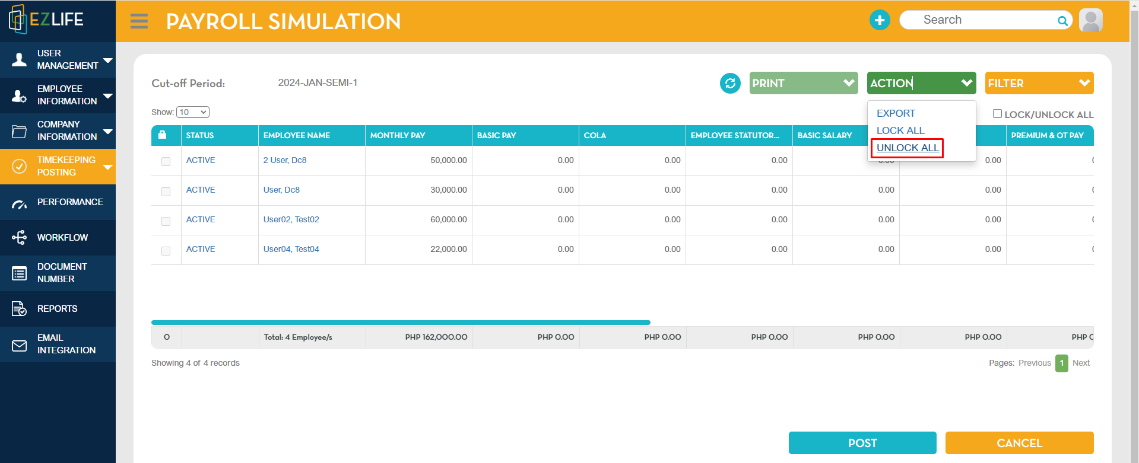Collapse the ACTION dropdown
Image resolution: width=1139 pixels, height=463 pixels.
coord(921,83)
